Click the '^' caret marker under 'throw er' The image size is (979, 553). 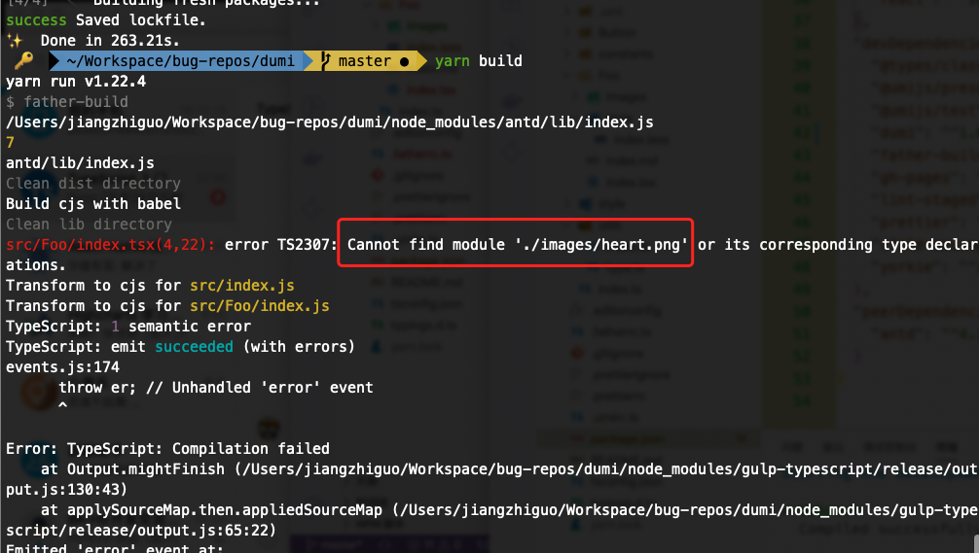coord(62,405)
